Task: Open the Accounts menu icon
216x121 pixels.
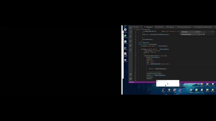Action: [x=130, y=74]
